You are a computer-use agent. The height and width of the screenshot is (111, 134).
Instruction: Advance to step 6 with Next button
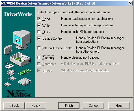point(36,106)
